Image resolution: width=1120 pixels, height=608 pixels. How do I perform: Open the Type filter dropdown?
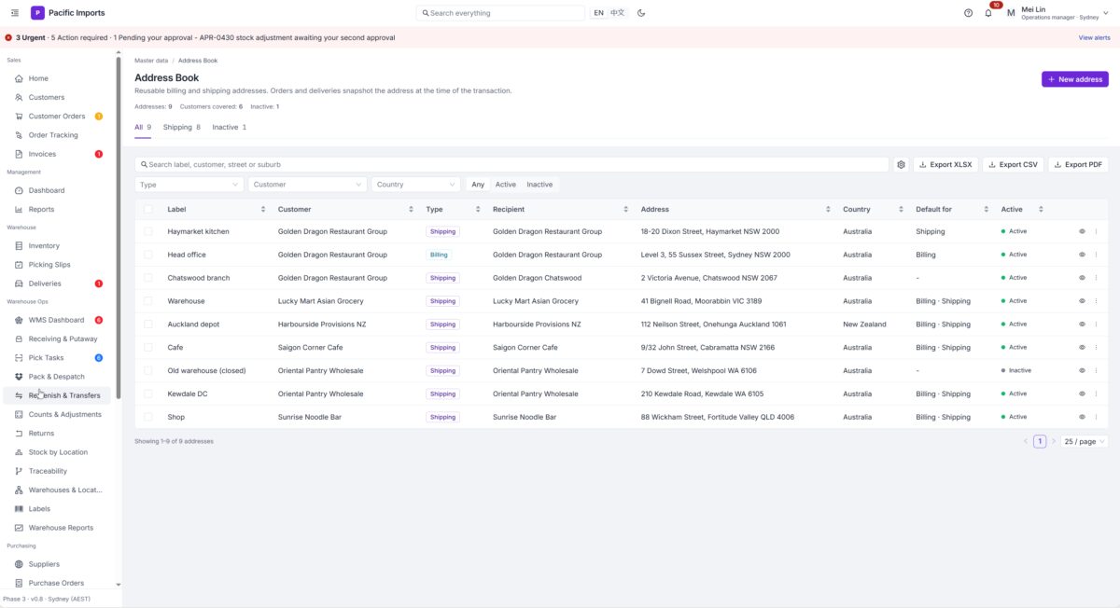[189, 185]
